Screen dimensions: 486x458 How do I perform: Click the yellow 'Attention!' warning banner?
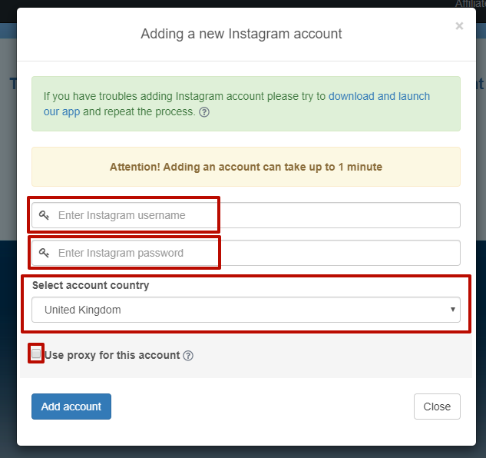pos(246,167)
